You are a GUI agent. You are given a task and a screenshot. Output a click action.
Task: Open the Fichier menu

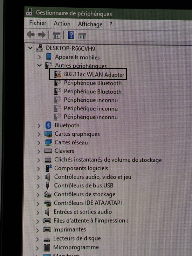[x=38, y=23]
